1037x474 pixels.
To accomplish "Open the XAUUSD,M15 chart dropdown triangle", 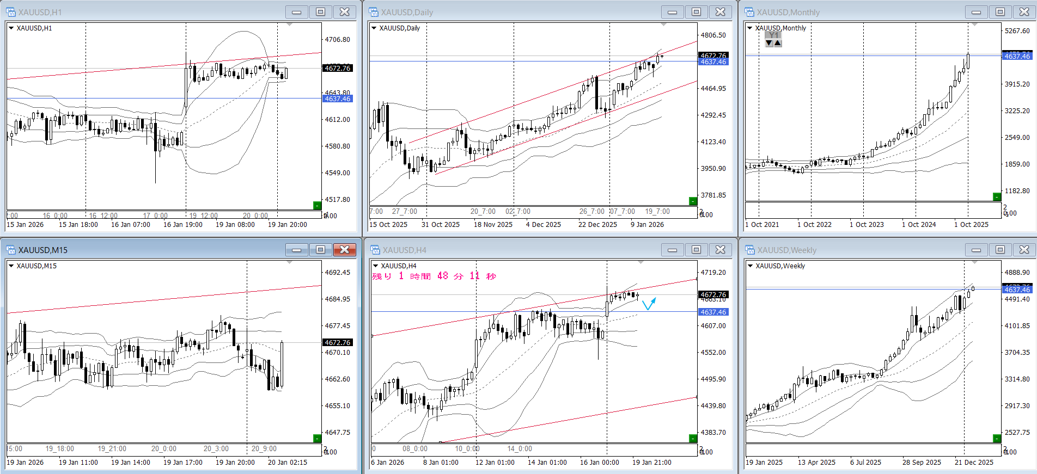I will coord(11,266).
